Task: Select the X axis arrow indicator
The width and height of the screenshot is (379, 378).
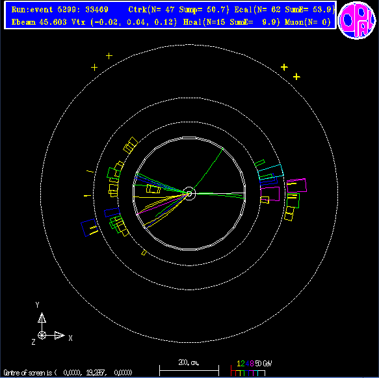Action: (x=59, y=335)
